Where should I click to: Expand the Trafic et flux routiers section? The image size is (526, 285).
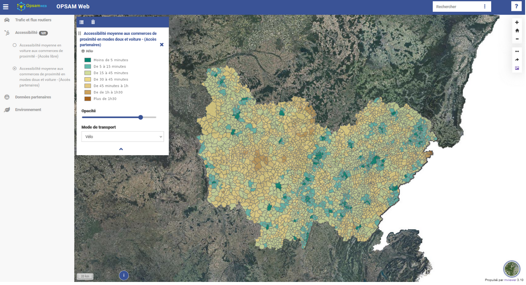(33, 20)
